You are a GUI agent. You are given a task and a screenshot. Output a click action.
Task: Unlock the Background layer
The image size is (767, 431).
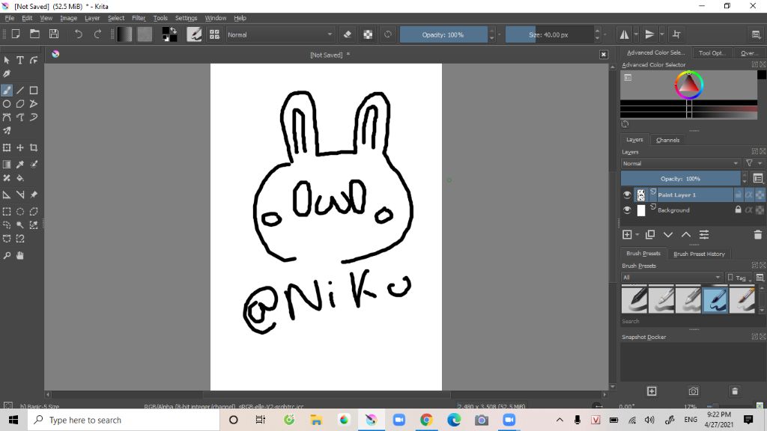click(738, 210)
